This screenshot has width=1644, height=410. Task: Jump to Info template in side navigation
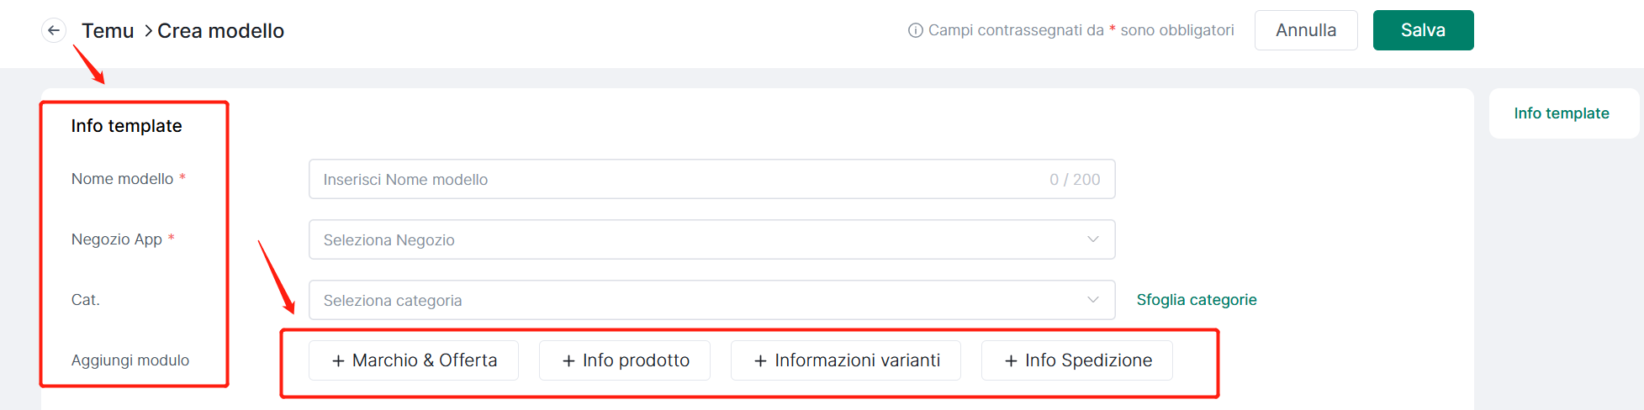(1562, 113)
